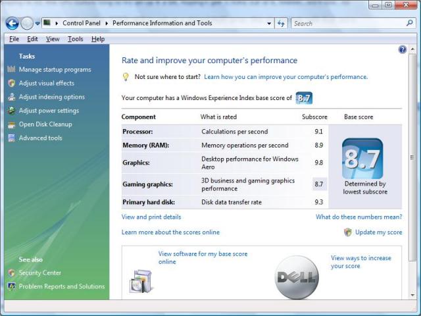Expand the arrow before Control Panel breadcrumb
This screenshot has height=316, width=421.
tap(57, 24)
